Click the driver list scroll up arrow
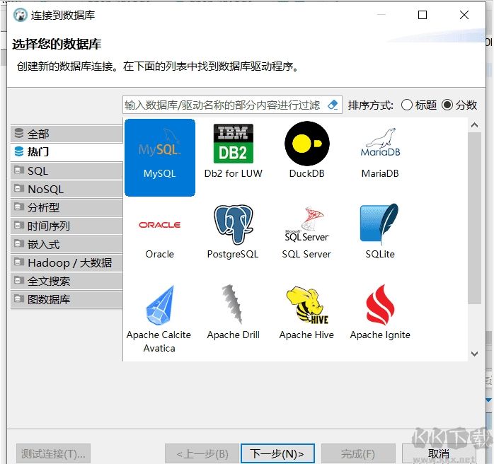 pyautogui.click(x=474, y=125)
